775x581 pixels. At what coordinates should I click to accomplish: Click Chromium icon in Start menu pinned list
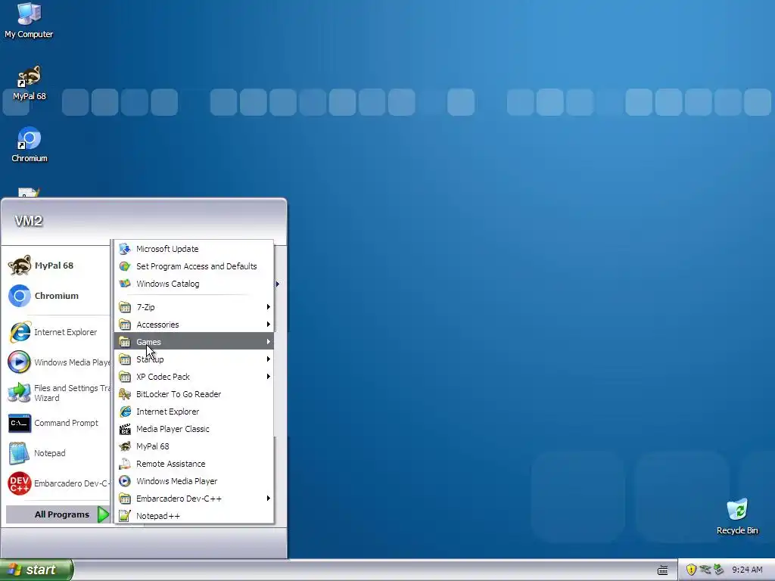(x=20, y=296)
